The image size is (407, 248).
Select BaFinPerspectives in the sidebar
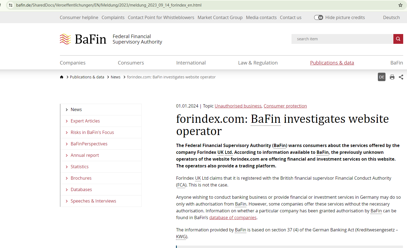point(89,144)
